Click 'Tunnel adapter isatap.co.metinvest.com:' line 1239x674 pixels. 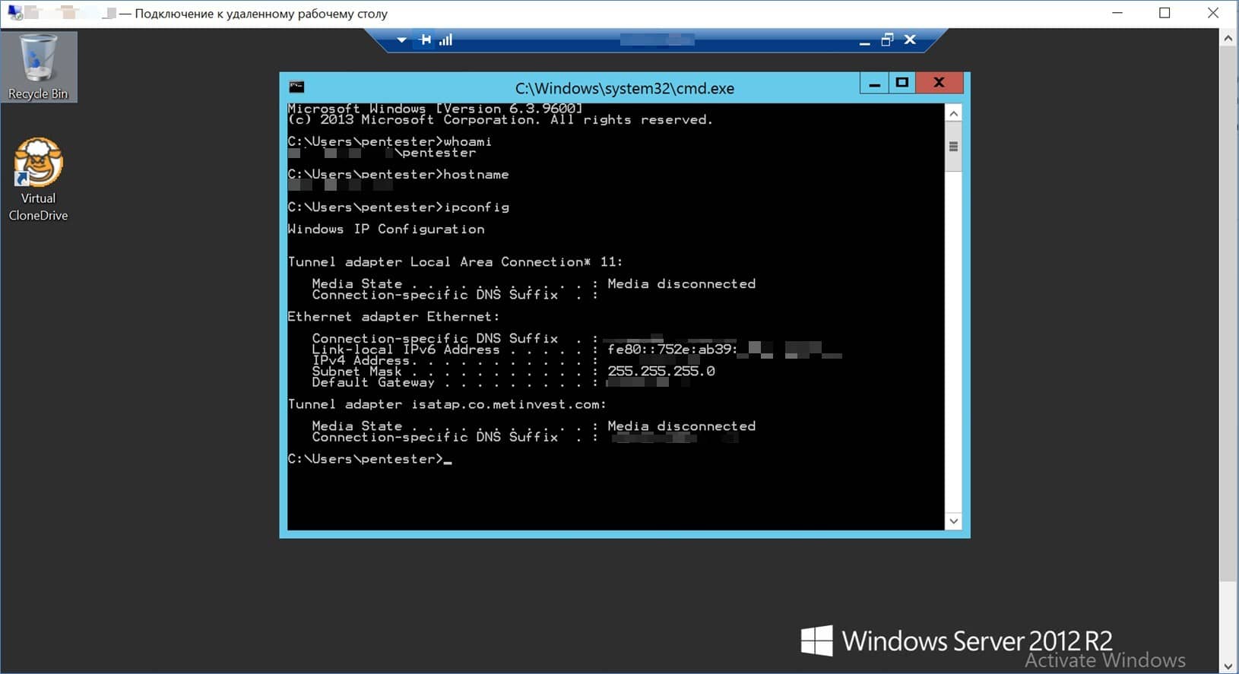coord(447,404)
